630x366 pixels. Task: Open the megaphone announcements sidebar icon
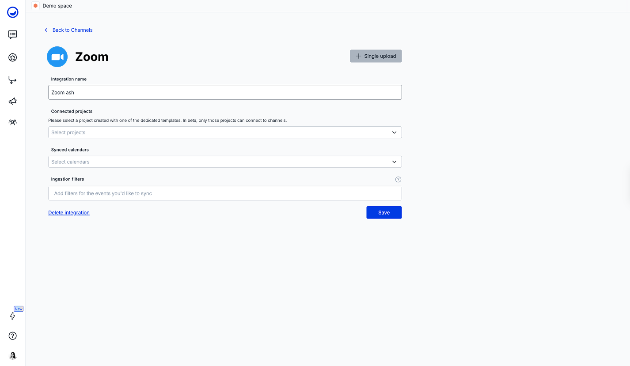(13, 101)
